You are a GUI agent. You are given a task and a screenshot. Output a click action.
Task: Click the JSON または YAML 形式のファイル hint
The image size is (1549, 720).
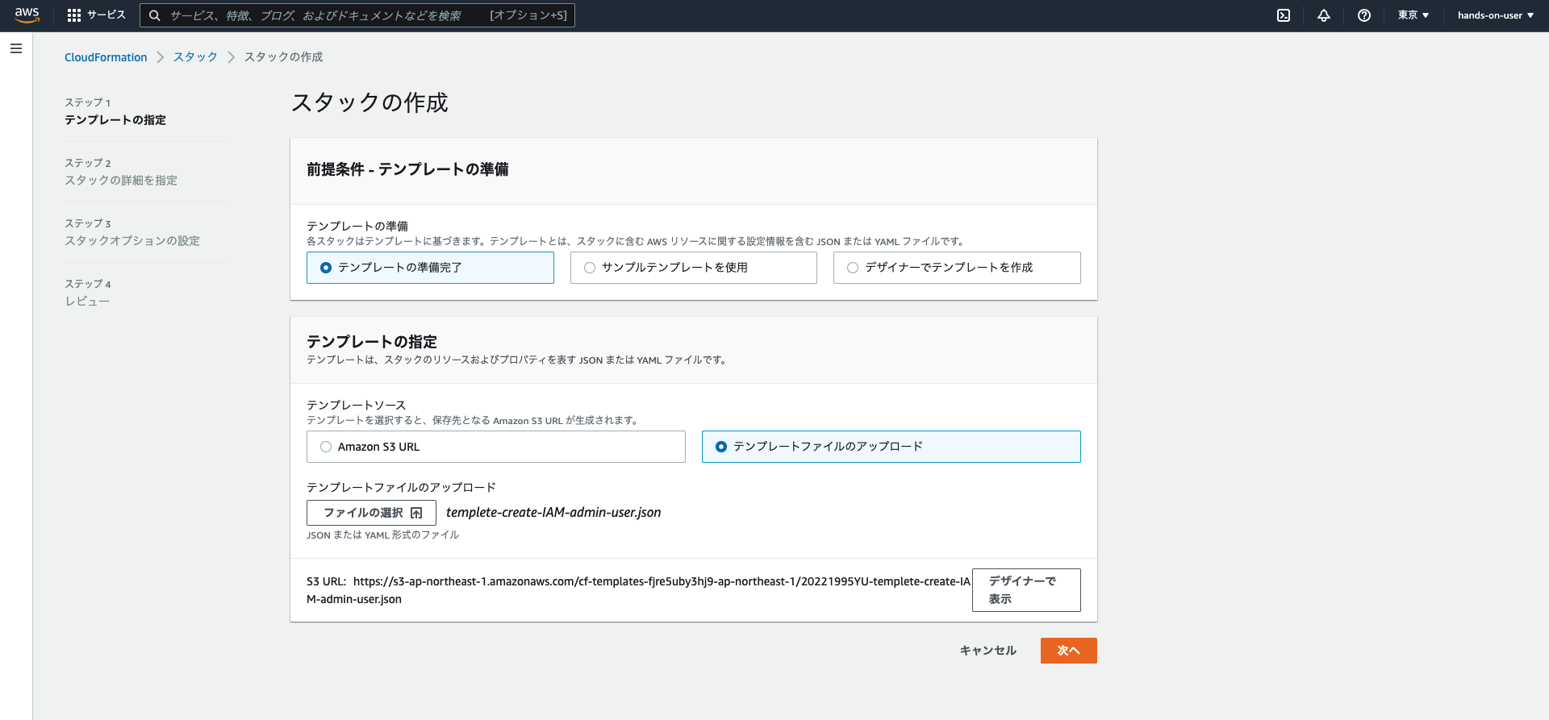point(382,535)
